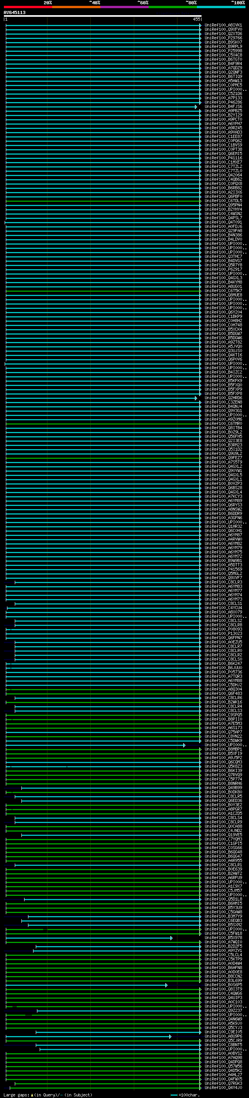The image size is (249, 1098).
Task: Select the UniRef100_Q6F483 label
Action: 223,693
